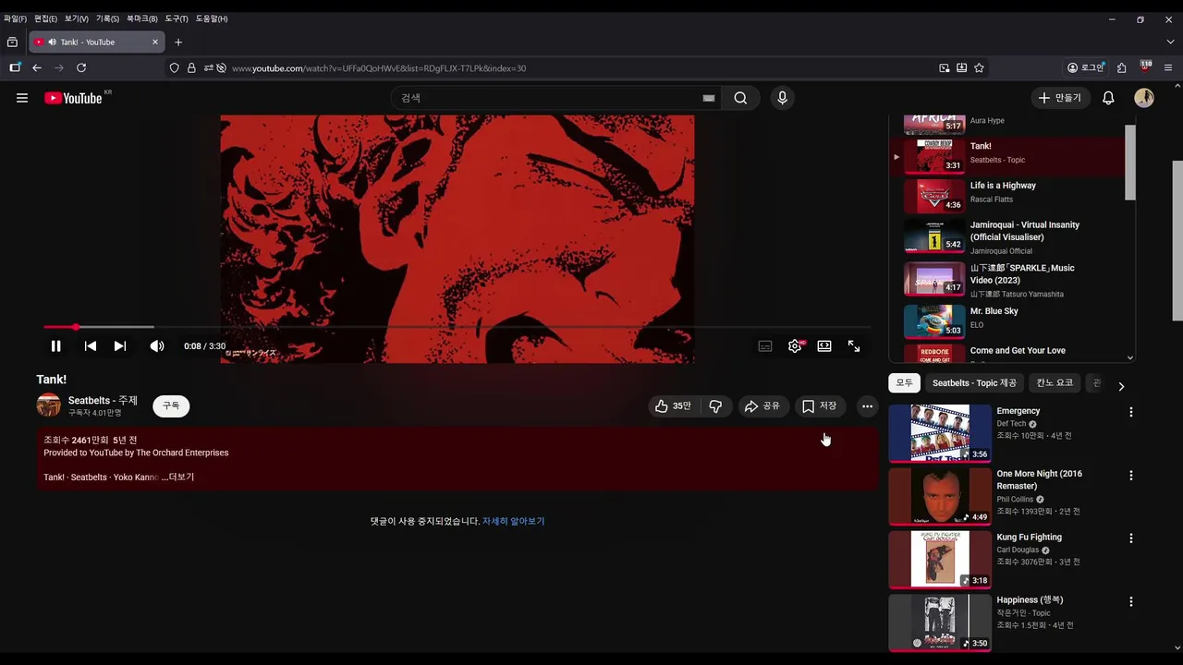This screenshot has height=665, width=1183.
Task: Mute the player volume
Action: [157, 346]
